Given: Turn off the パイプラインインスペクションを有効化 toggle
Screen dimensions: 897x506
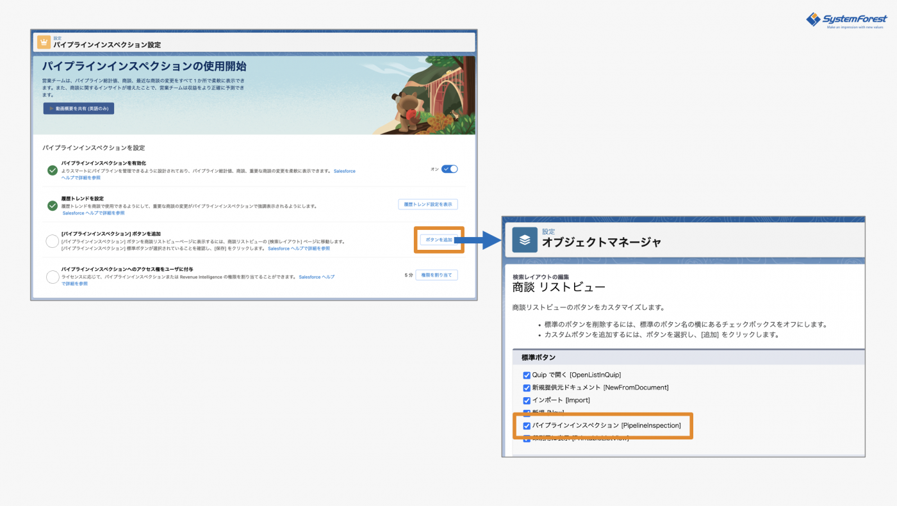Looking at the screenshot, I should pos(450,169).
